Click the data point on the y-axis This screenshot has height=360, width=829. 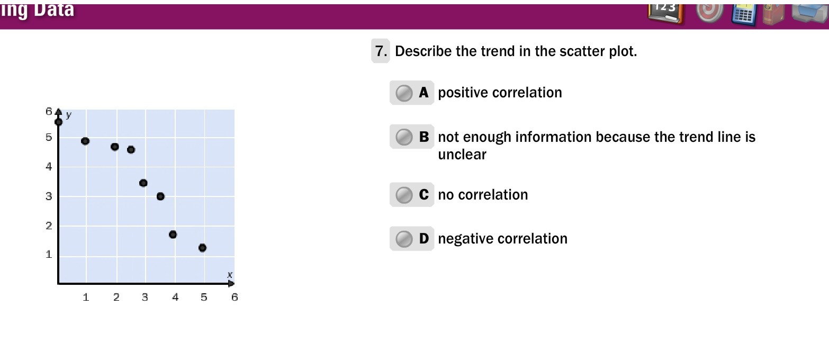click(58, 122)
